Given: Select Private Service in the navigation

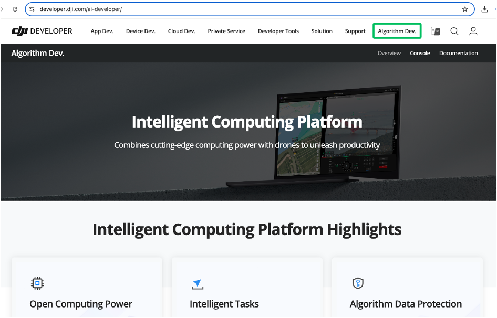Looking at the screenshot, I should (x=226, y=31).
